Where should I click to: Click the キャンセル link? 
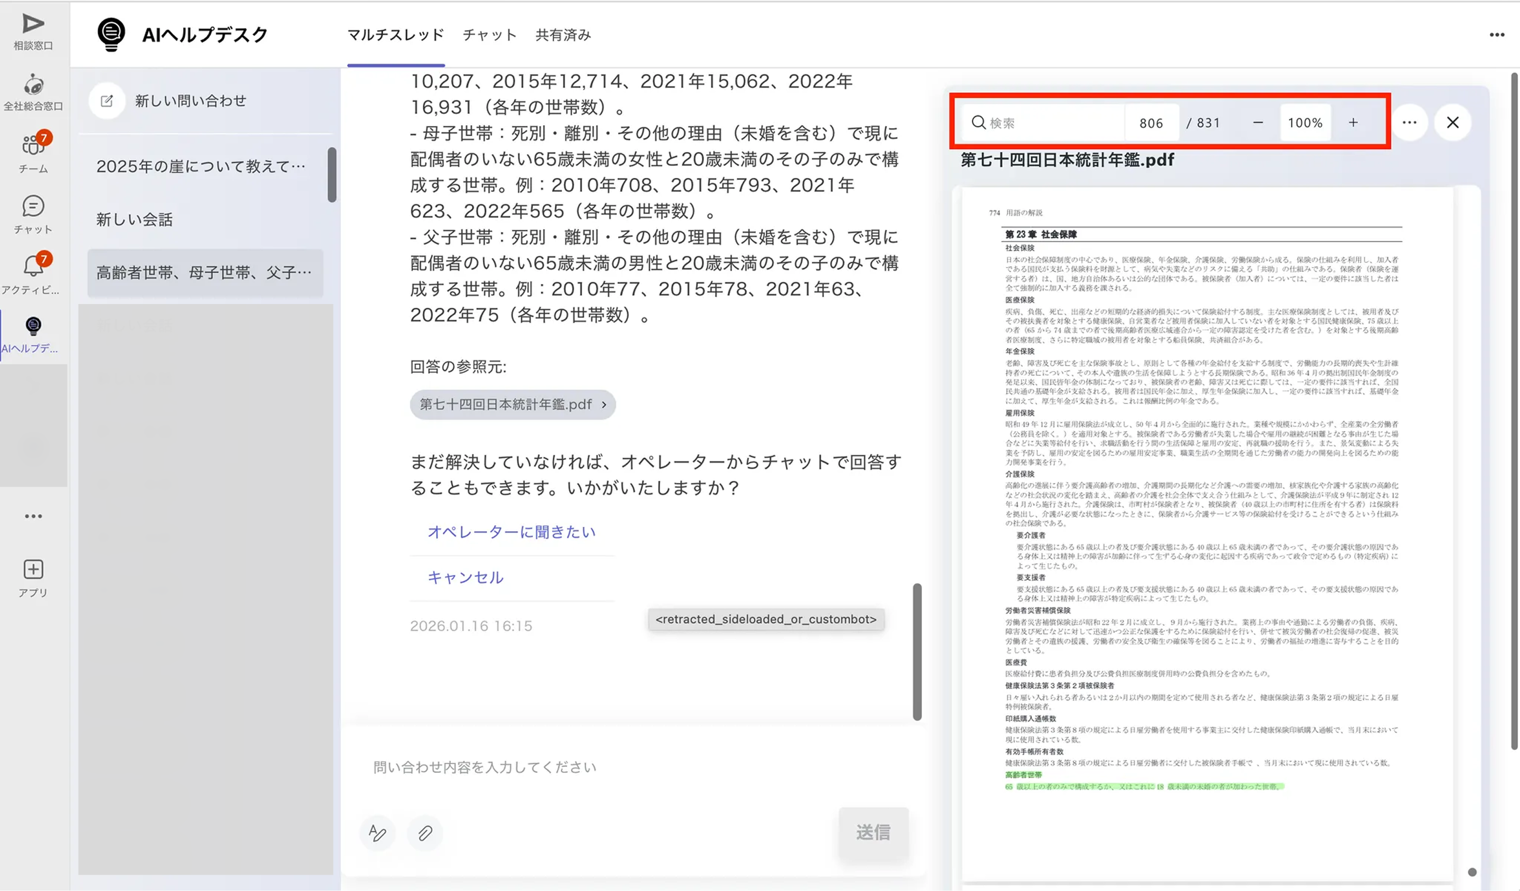(x=465, y=577)
